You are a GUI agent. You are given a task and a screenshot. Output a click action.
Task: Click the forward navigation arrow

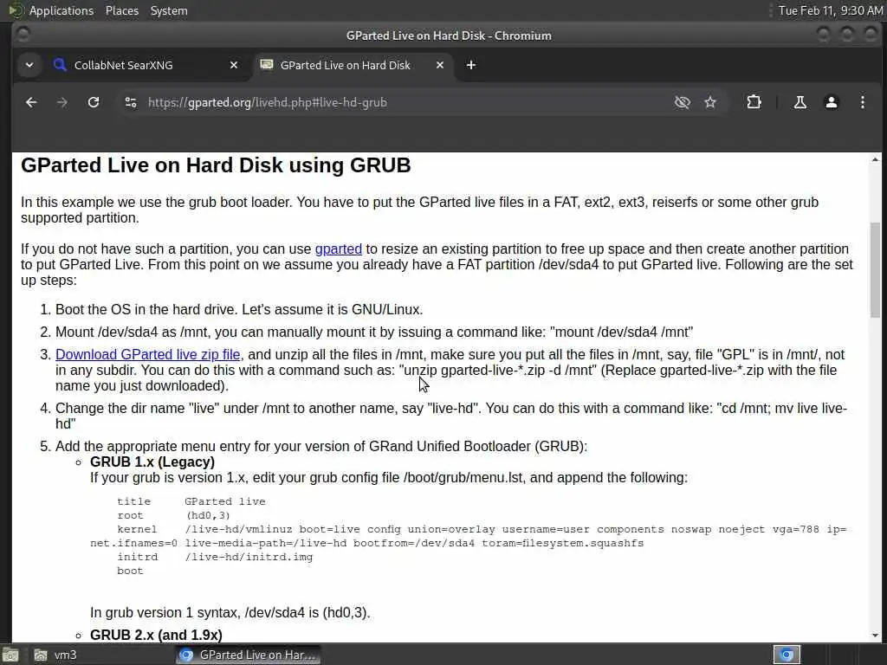pos(62,102)
